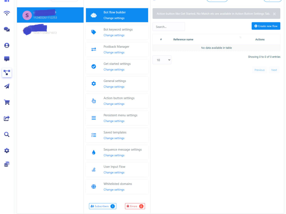The image size is (286, 214).
Task: Open the paper plane broadcast icon
Action: [x=7, y=86]
